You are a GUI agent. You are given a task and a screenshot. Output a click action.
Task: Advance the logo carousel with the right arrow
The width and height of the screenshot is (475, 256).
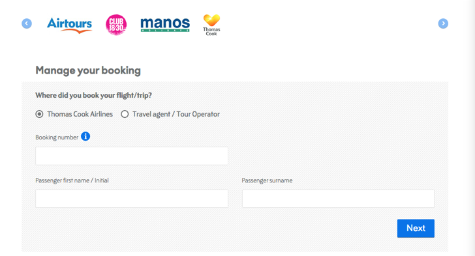pos(443,23)
